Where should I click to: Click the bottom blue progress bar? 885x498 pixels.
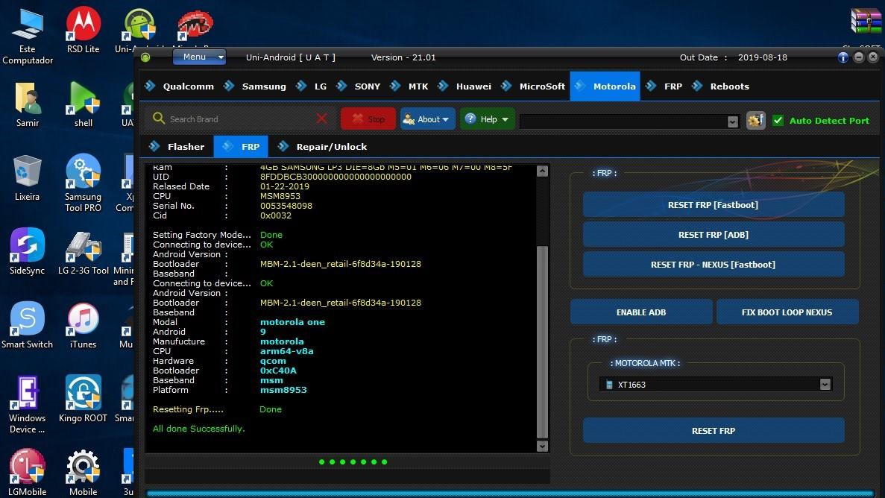[x=510, y=493]
